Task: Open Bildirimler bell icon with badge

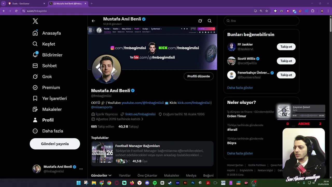Action: click(x=35, y=55)
